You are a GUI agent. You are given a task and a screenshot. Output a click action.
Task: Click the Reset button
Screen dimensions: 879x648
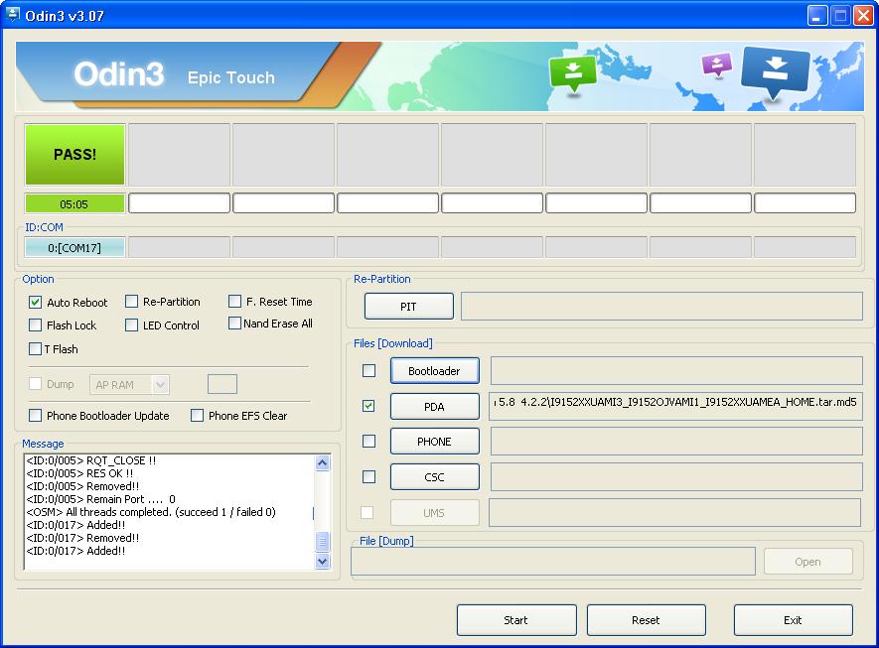tap(646, 620)
